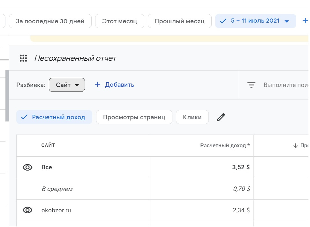Click the sort arrow on Про column

[295, 146]
